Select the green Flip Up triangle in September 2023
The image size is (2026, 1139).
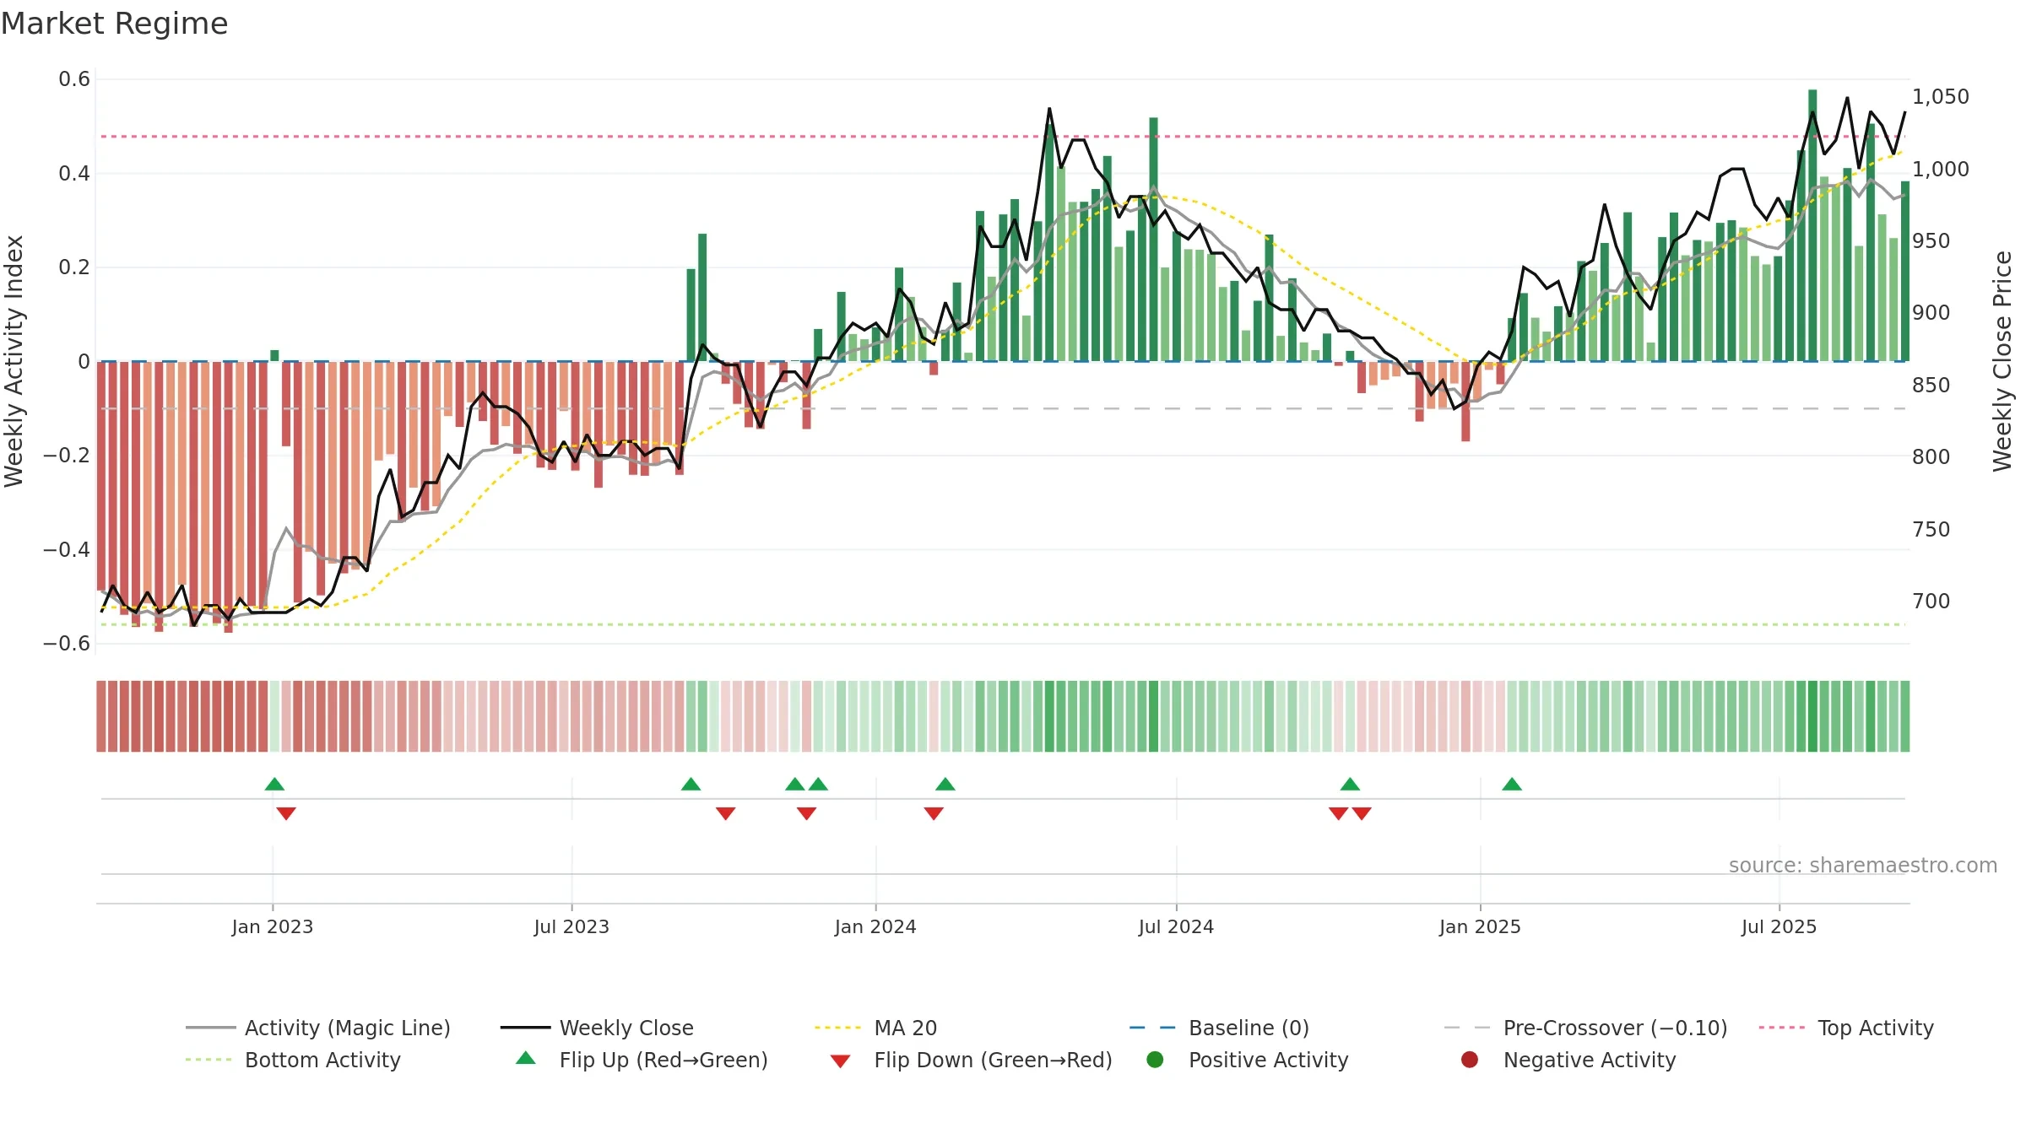[x=691, y=784]
